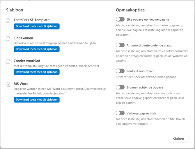
Task: Select the Eindexamen template title
Action: (x=23, y=38)
